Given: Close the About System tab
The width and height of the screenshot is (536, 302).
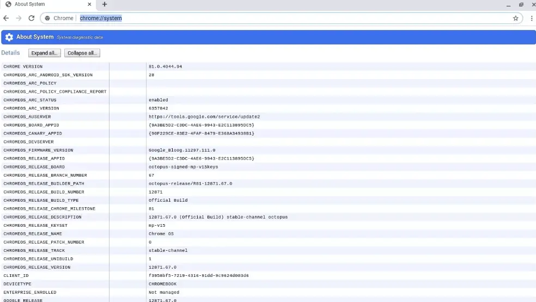Looking at the screenshot, I should point(89,4).
